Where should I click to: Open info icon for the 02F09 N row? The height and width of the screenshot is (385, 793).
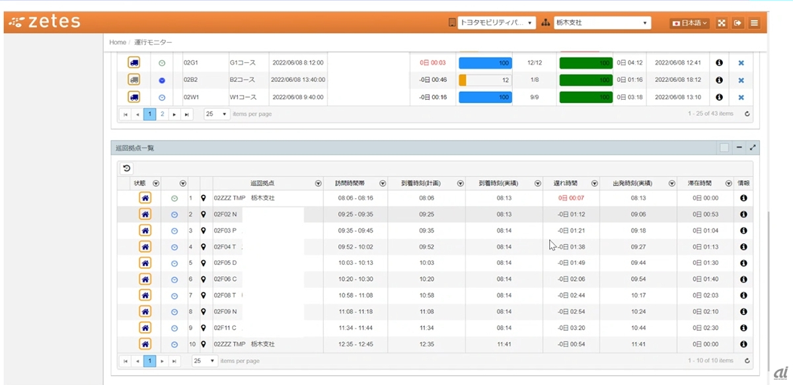743,312
